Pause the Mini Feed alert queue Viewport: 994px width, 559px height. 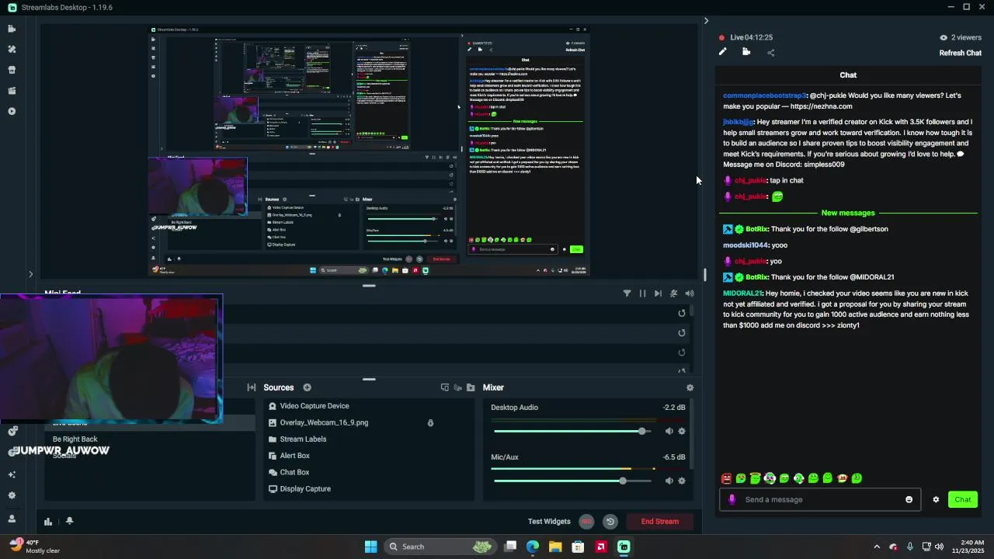coord(642,293)
